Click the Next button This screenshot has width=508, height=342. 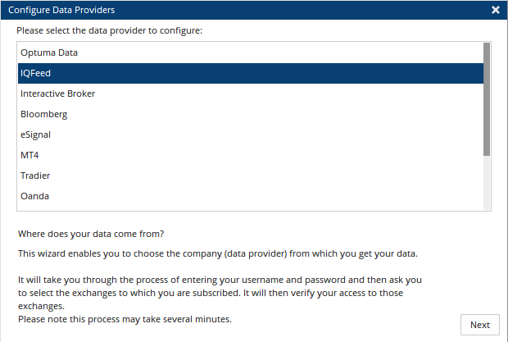tap(480, 325)
